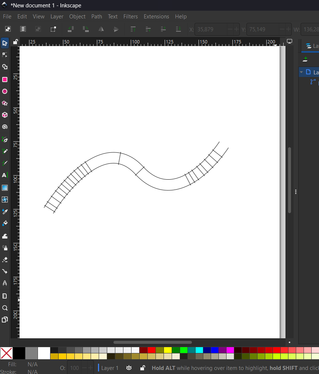Open the Help menu
Viewport: 319px width, 374px height.
(180, 17)
